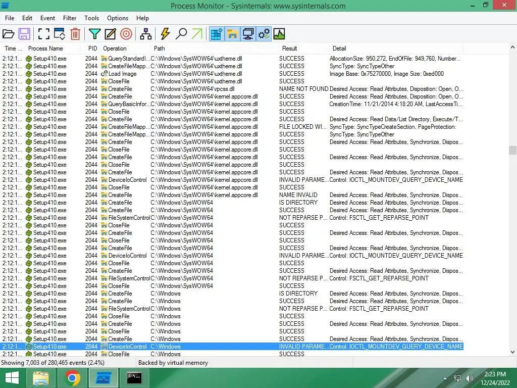Select the NAME INVALID result row
This screenshot has height=388, width=517.
232,195
